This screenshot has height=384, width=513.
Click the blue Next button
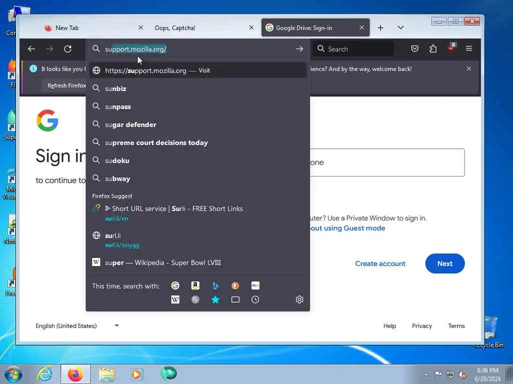pyautogui.click(x=445, y=263)
